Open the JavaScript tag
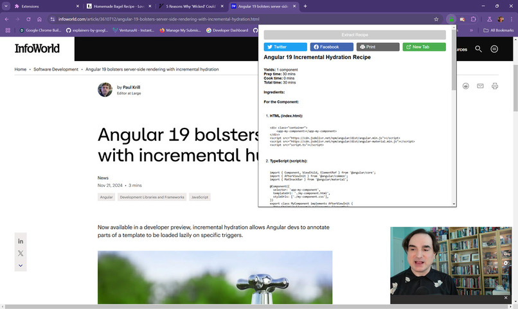 [199, 197]
